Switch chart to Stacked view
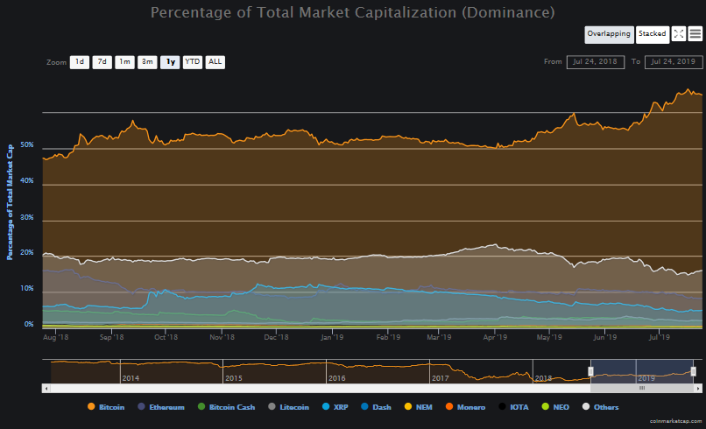 pyautogui.click(x=653, y=34)
